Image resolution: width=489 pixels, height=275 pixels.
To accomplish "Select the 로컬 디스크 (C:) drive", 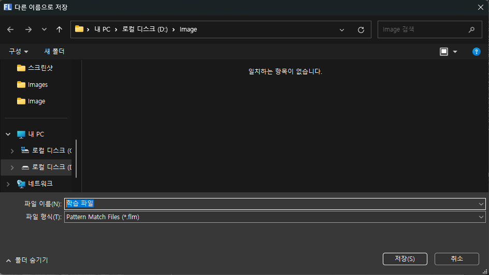I will (46, 150).
